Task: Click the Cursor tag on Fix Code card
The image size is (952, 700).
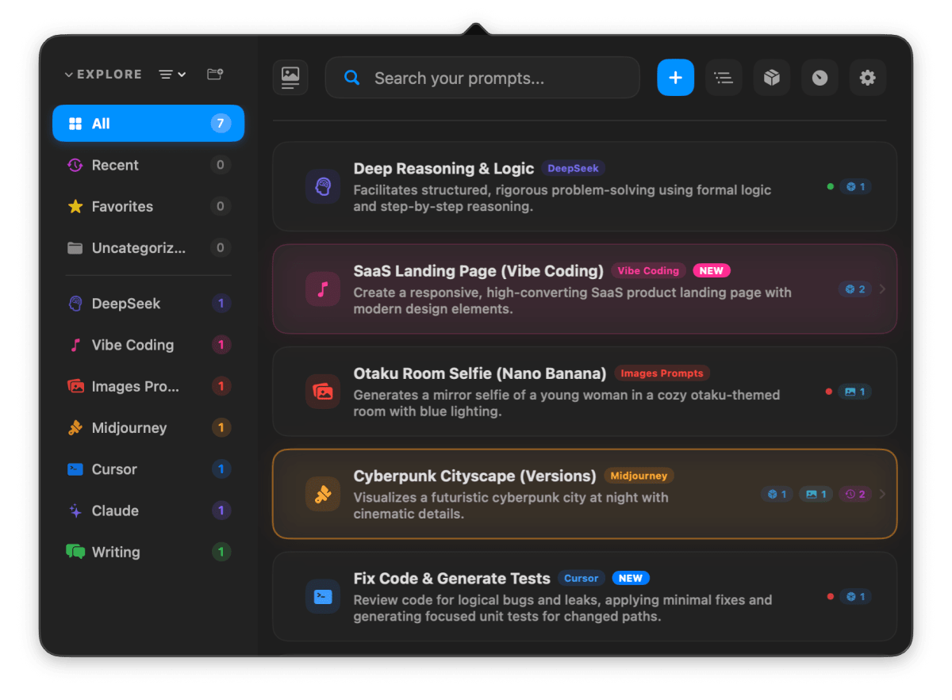Action: [x=582, y=578]
